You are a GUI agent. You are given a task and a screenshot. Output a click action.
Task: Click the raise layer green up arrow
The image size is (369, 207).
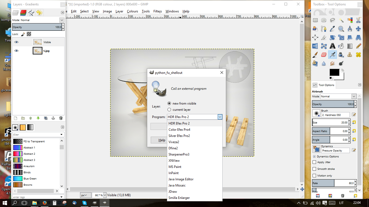coord(31,118)
